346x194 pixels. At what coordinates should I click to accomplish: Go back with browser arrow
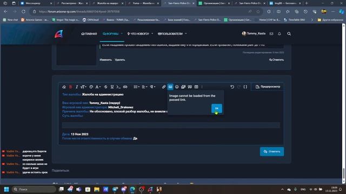pos(6,11)
